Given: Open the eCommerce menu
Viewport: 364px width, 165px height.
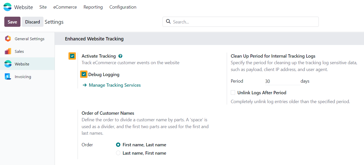Looking at the screenshot, I should point(65,7).
